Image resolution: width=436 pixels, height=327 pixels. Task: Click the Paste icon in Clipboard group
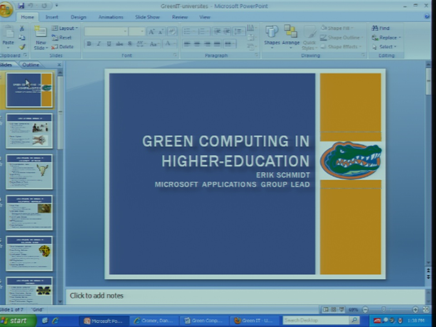8,32
